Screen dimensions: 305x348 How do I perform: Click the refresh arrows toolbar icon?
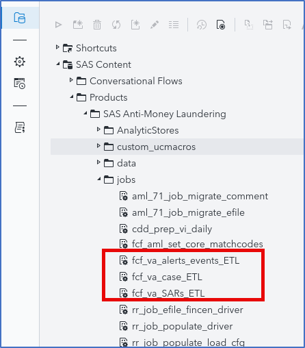click(x=116, y=25)
